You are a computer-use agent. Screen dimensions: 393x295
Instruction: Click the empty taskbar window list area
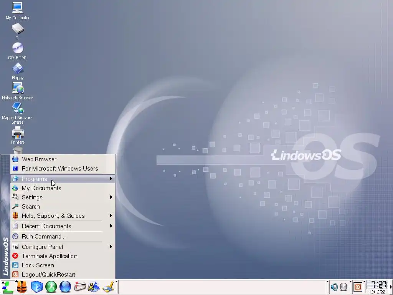point(222,287)
